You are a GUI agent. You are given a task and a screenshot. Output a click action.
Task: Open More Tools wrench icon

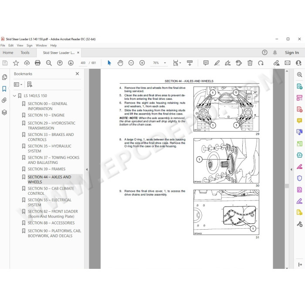click(299, 224)
